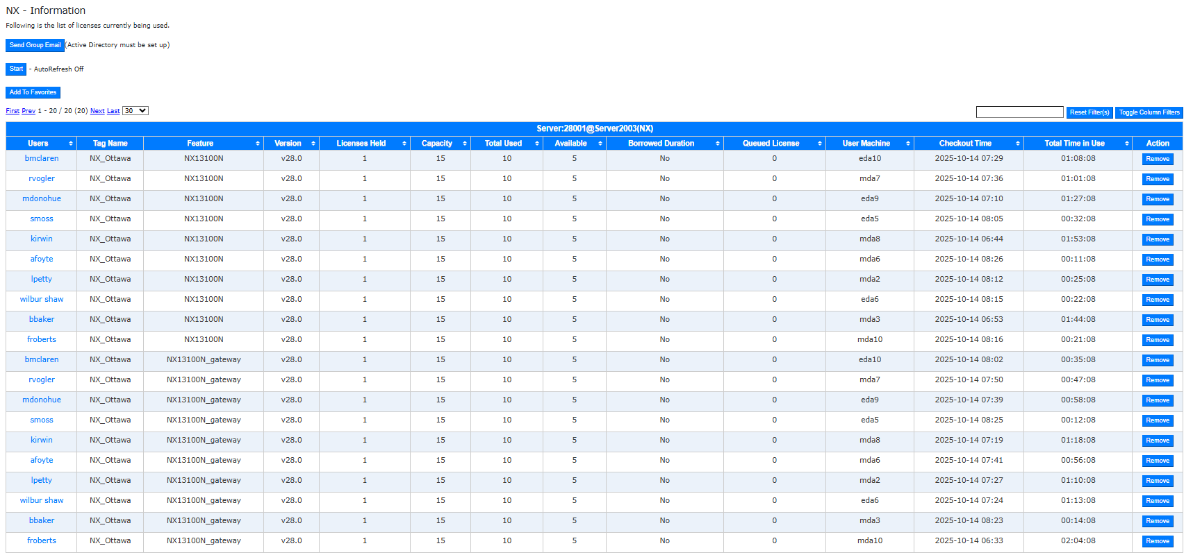Sort by the Total Time In Use column
This screenshot has width=1193, height=555.
[1078, 144]
